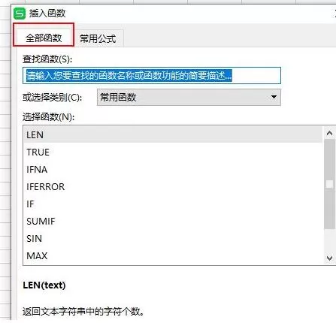Focus the function search input field

pos(152,75)
